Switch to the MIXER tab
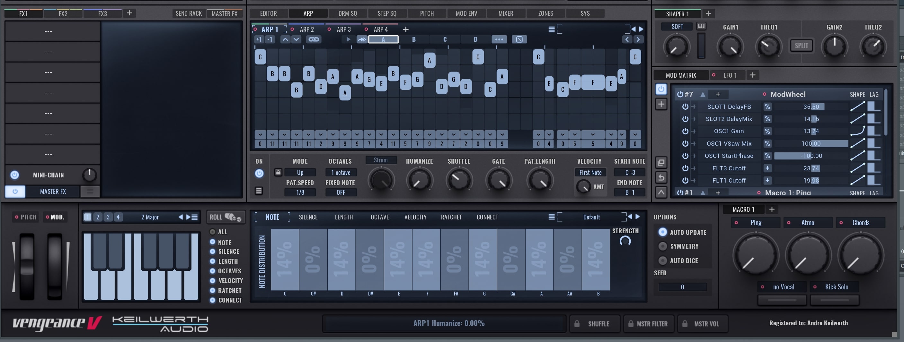This screenshot has width=904, height=342. [505, 13]
